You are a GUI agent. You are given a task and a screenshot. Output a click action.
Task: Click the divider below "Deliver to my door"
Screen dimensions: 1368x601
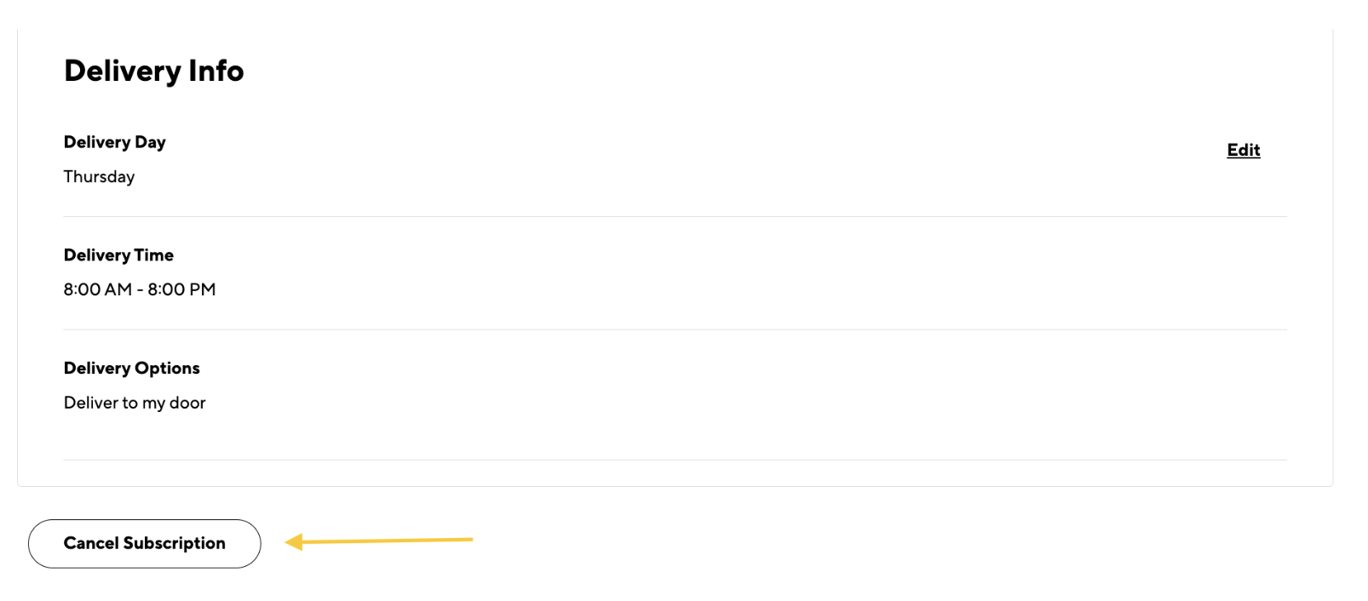point(675,460)
